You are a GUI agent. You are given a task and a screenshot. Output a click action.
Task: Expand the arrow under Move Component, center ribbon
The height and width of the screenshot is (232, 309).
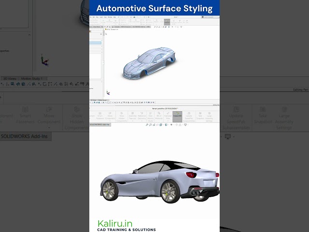[x=110, y=121]
